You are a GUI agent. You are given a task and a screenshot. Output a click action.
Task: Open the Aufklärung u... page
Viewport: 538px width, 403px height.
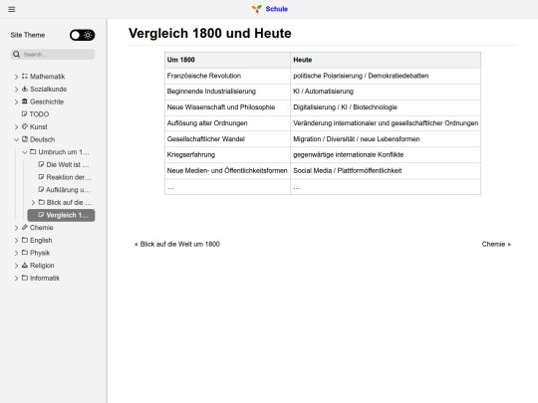tap(69, 190)
